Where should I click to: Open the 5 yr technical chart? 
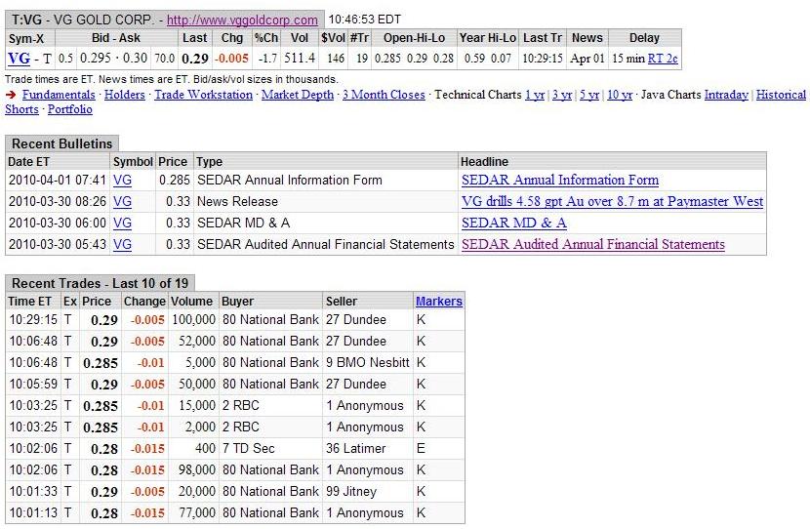[589, 95]
